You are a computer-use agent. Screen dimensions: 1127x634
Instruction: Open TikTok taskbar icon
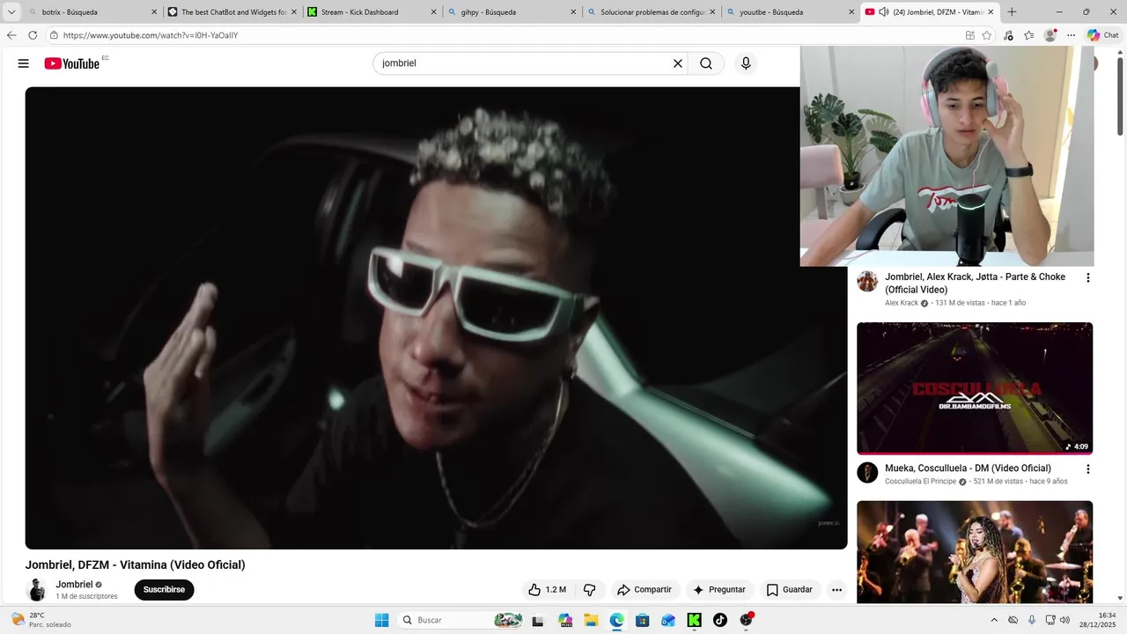[x=719, y=620]
